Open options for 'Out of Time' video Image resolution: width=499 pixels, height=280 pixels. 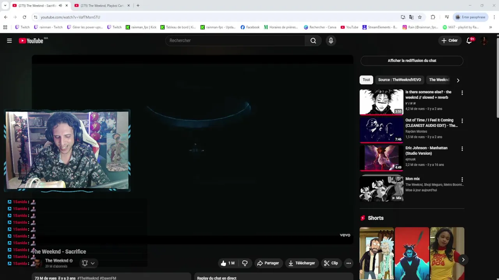pyautogui.click(x=462, y=121)
